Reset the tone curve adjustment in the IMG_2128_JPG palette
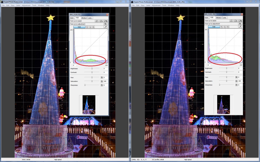Viewport: 260px width, 162px height. [x=240, y=24]
